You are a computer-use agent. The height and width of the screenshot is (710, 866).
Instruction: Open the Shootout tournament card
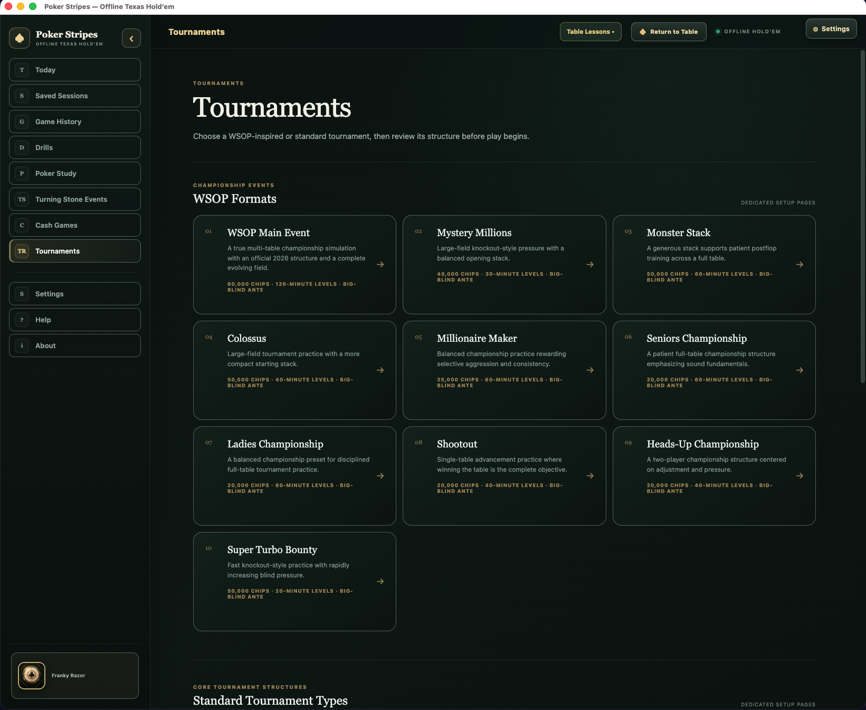[504, 476]
